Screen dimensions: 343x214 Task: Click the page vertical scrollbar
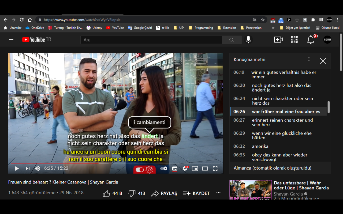click(341, 52)
